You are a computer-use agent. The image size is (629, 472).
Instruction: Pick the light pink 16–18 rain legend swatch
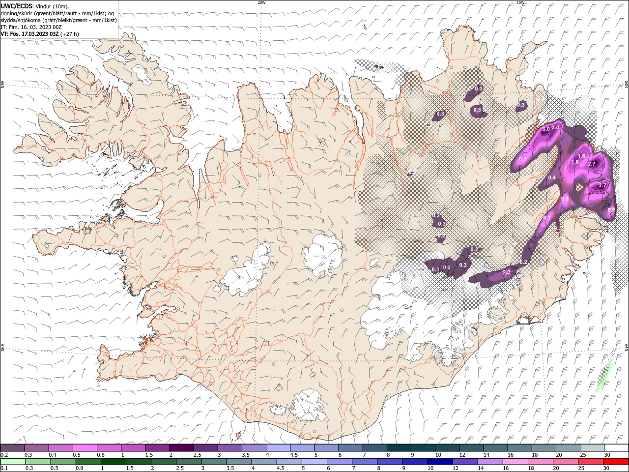(515, 462)
